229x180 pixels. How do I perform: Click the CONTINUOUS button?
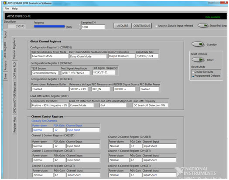(141, 26)
